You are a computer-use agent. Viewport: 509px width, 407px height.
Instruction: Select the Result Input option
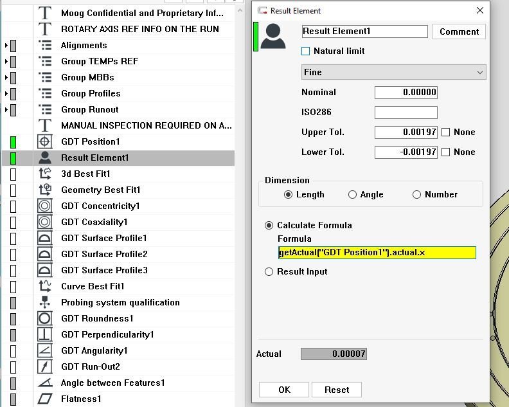[x=269, y=271]
